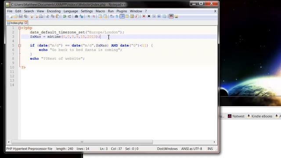This screenshot has width=281, height=158.
Task: Collapse the <?php fold on line 1
Action: [x=19, y=28]
